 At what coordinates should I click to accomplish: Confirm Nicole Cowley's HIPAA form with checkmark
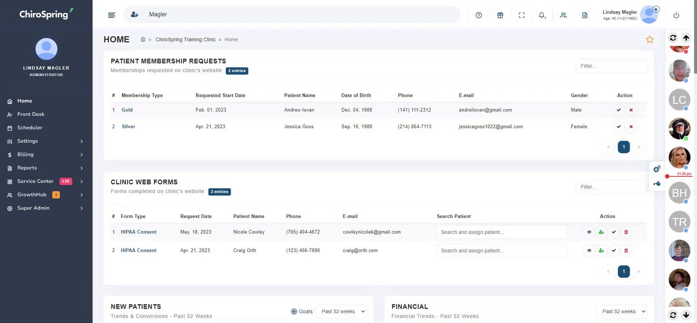tap(614, 232)
